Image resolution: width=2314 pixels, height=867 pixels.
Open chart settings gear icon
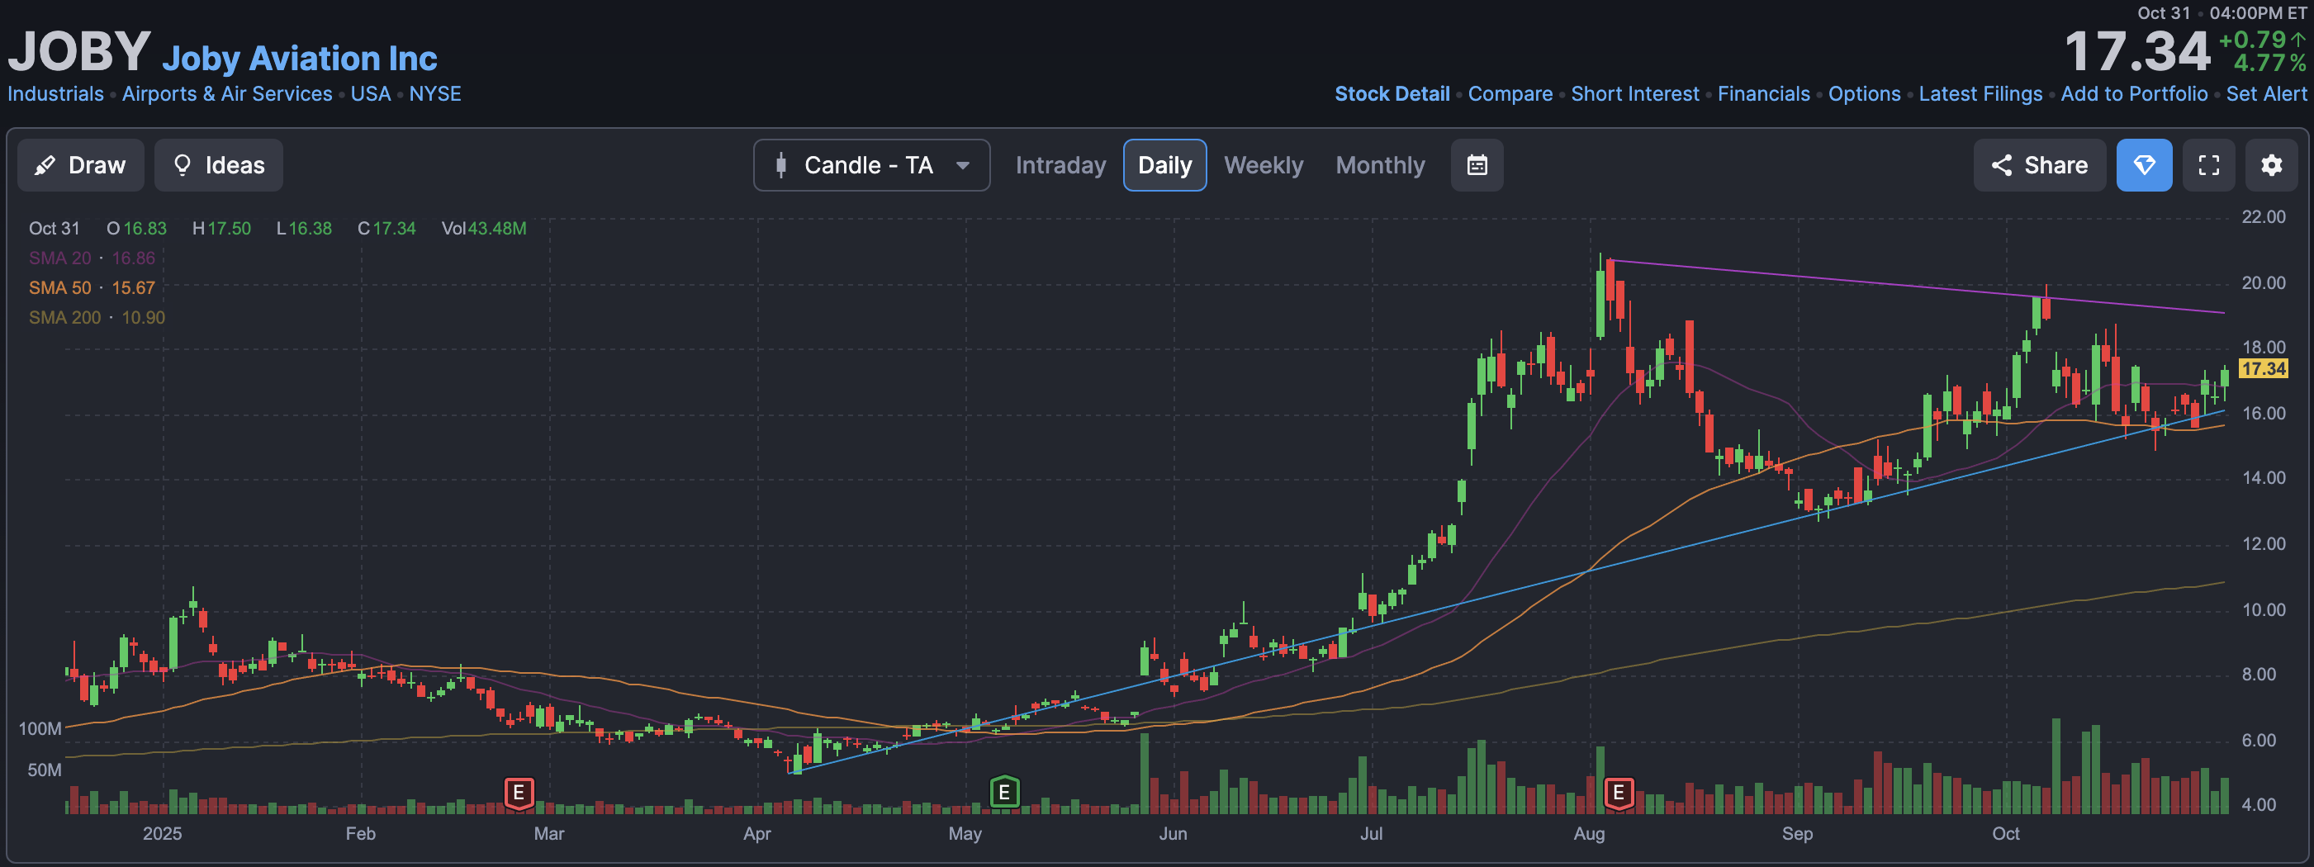pos(2272,165)
